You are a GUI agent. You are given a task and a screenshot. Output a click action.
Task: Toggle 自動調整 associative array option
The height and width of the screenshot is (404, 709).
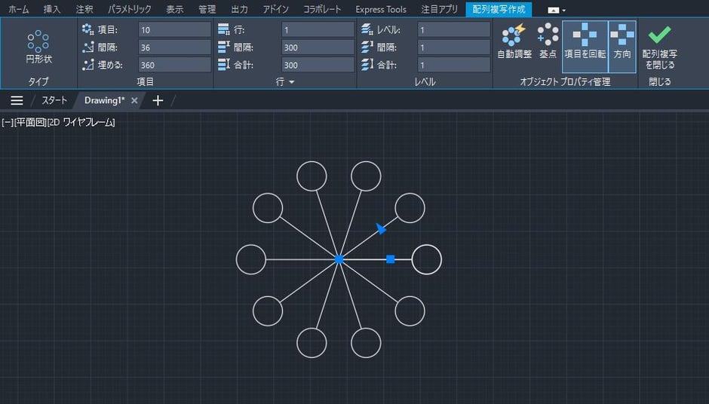coord(514,41)
